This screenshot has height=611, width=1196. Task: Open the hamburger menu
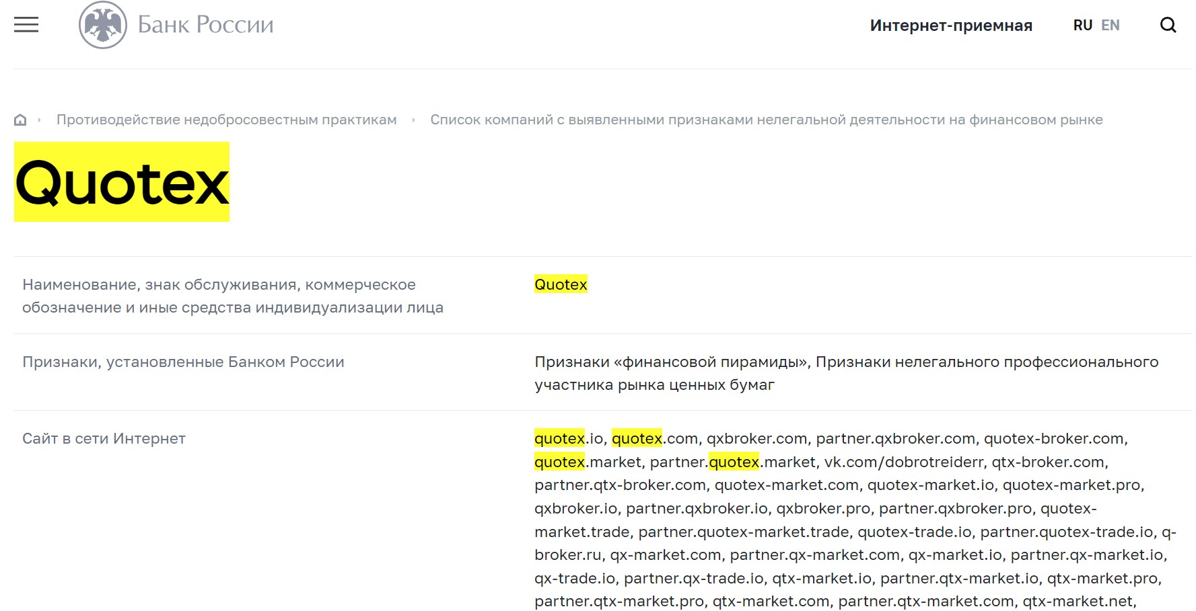[x=26, y=25]
